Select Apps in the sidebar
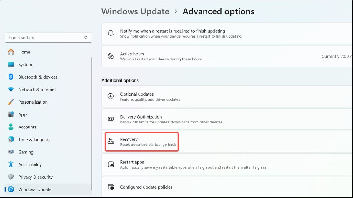 48,114
